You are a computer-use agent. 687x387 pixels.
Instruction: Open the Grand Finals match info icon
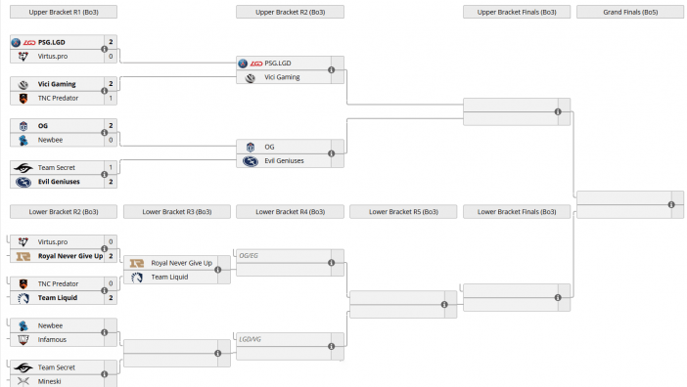click(671, 204)
